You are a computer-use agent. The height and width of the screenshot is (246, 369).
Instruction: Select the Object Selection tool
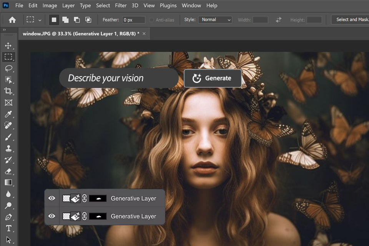click(8, 80)
